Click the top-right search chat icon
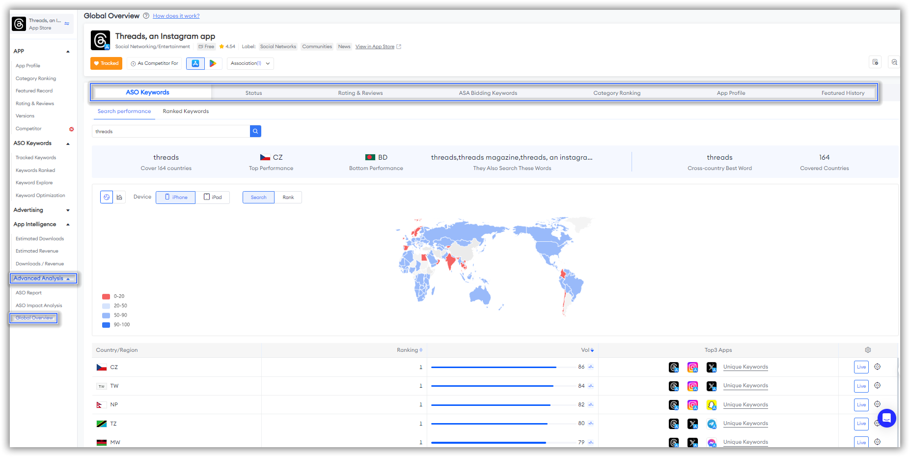The height and width of the screenshot is (457, 910). coord(894,62)
